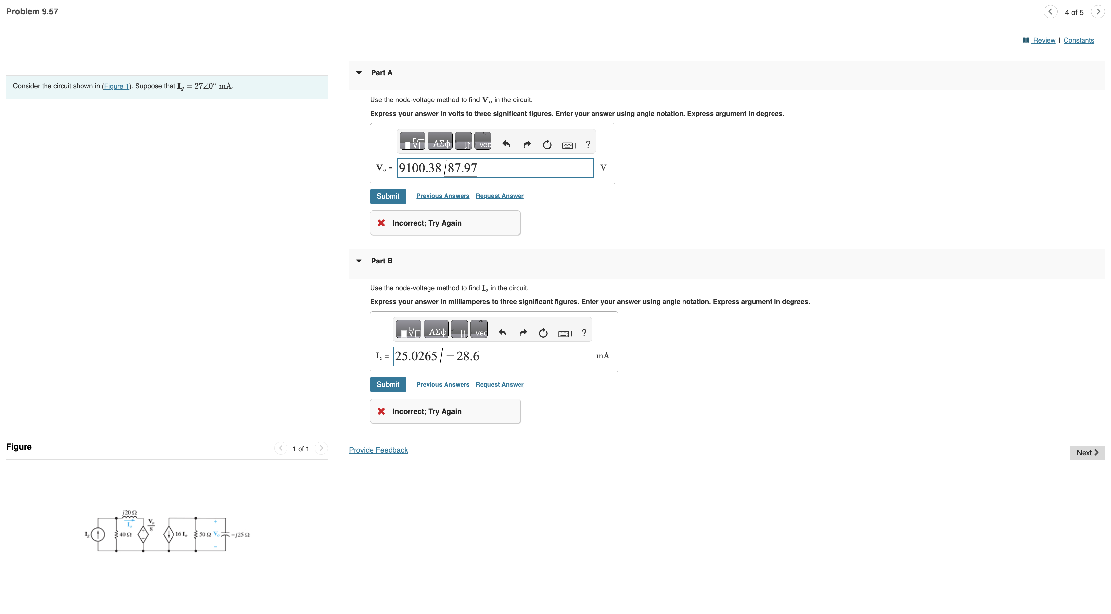
Task: Open the Part A templates math tool
Action: [x=412, y=141]
